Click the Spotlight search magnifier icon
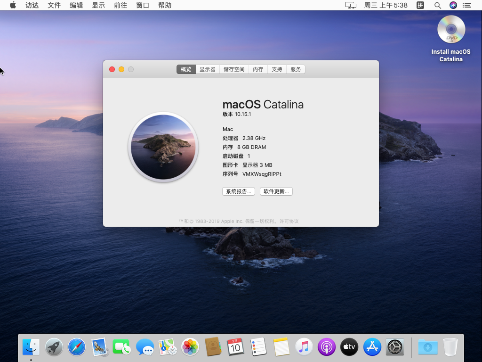 click(437, 5)
